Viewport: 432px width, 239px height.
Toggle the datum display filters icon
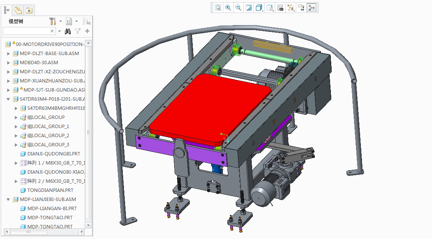tap(291, 8)
